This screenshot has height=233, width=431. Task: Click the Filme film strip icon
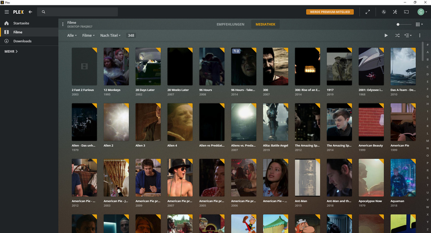point(7,32)
